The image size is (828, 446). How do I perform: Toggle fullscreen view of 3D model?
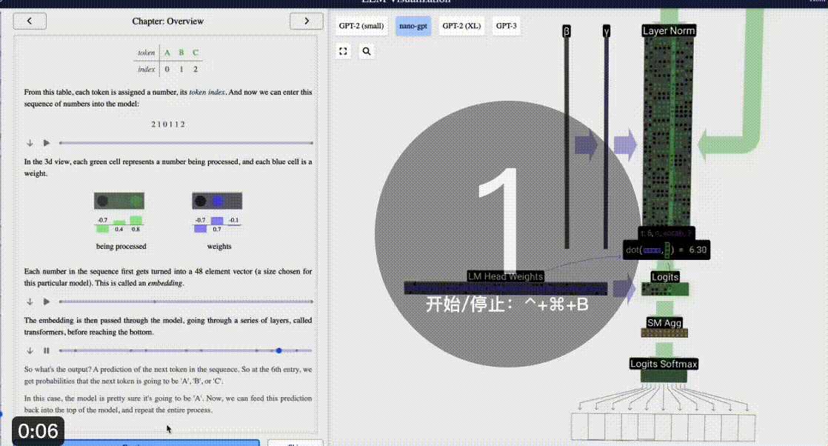(343, 51)
